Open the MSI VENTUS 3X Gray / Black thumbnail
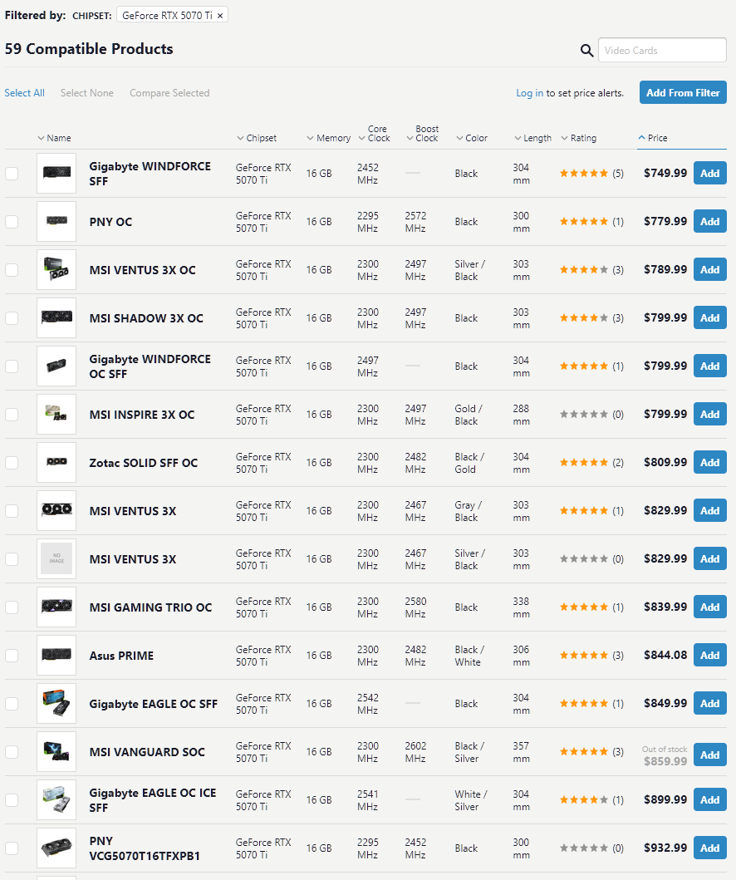 coord(56,511)
